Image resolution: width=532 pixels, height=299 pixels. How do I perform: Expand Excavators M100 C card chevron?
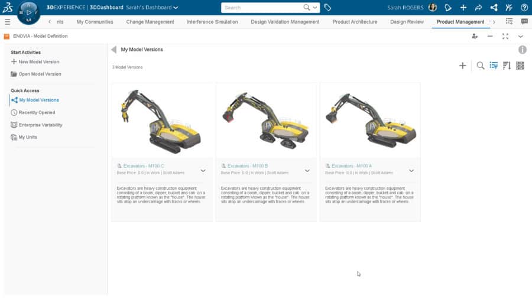tap(203, 171)
